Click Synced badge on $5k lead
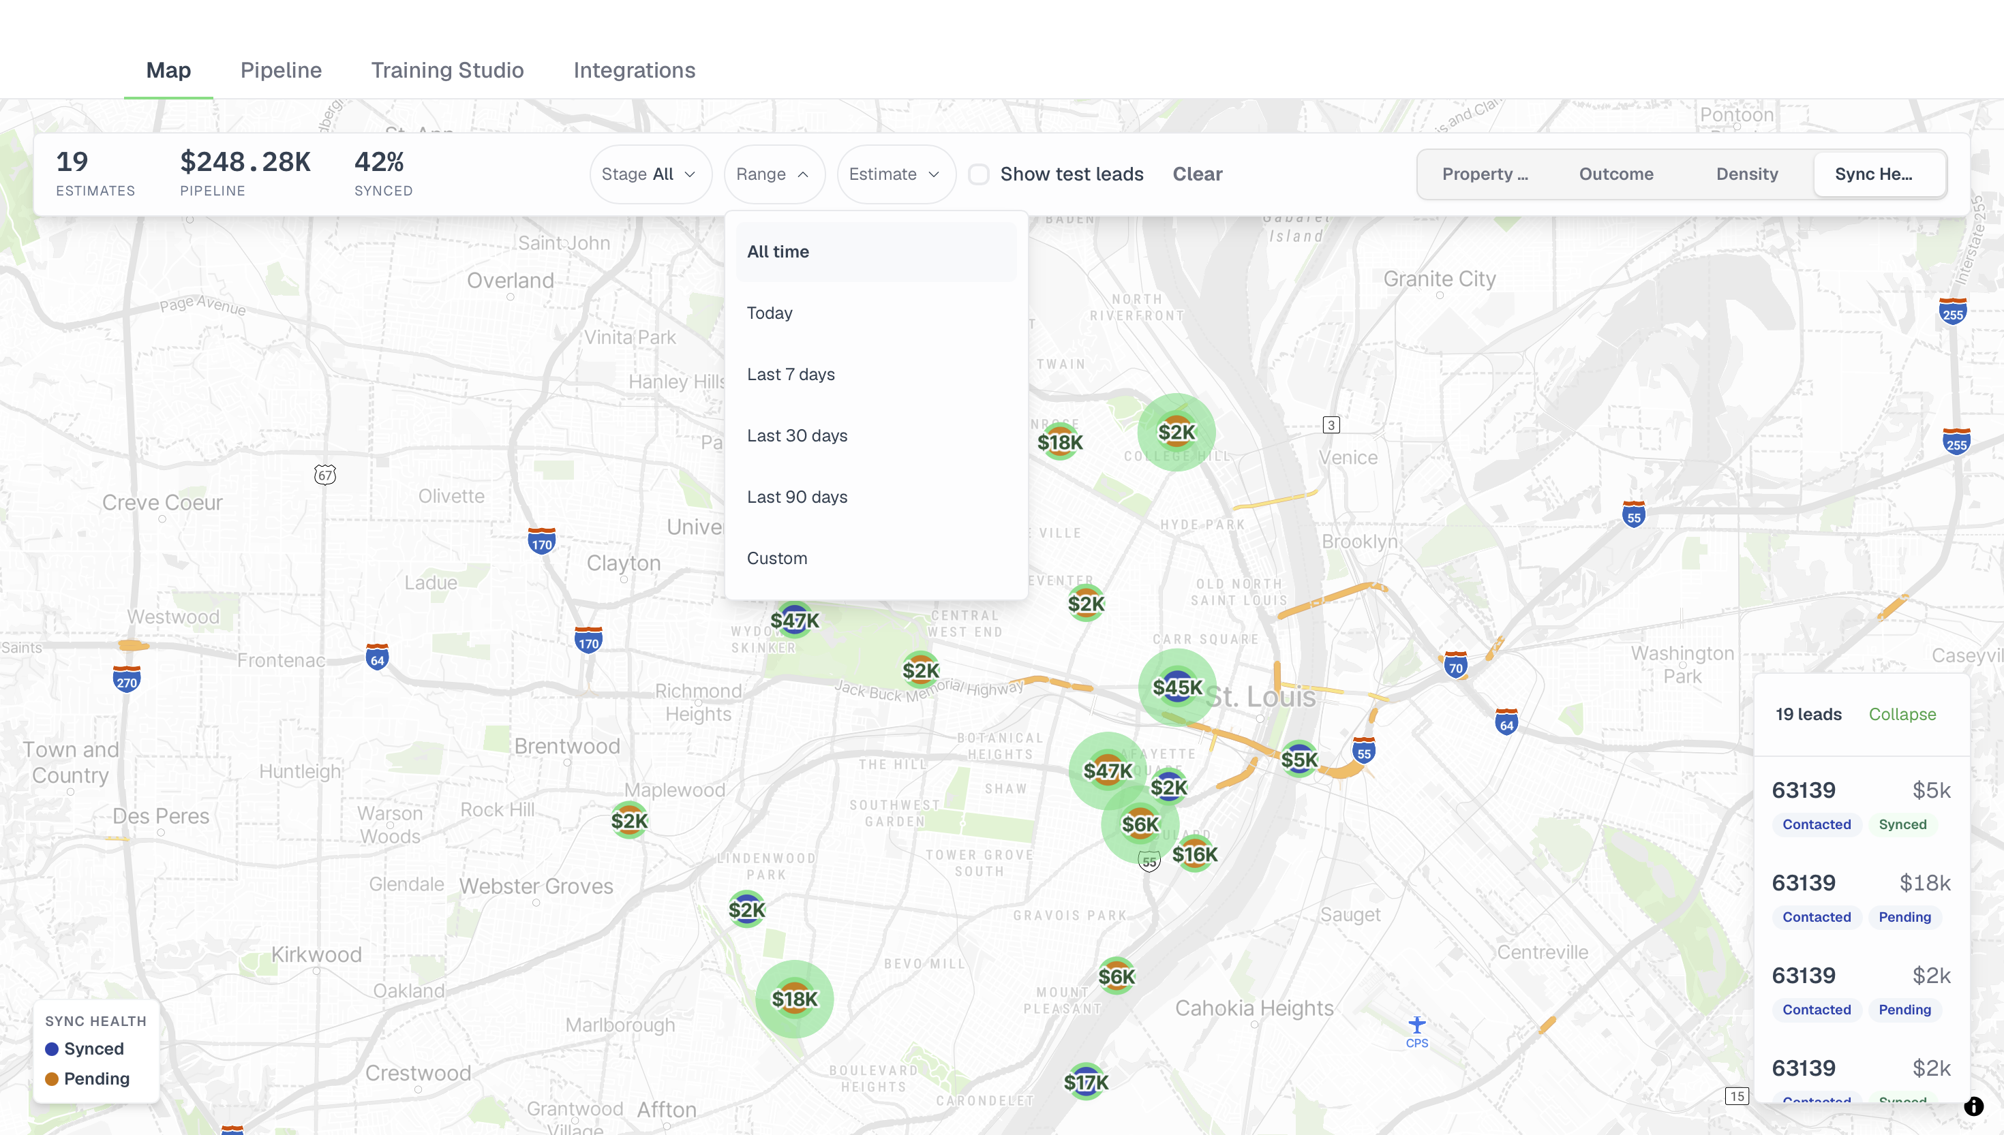Image resolution: width=2004 pixels, height=1135 pixels. (1902, 825)
